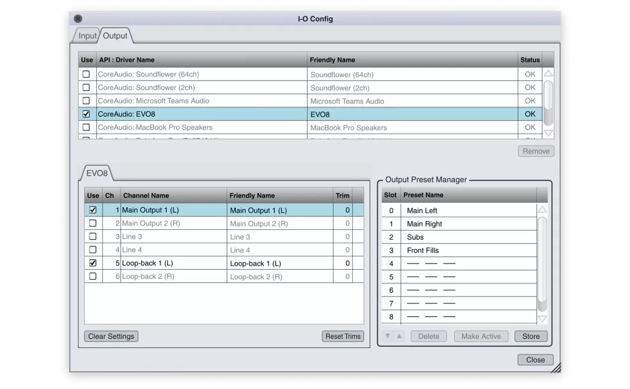The image size is (630, 389).
Task: Select empty preset slot 5
Action: point(459,277)
